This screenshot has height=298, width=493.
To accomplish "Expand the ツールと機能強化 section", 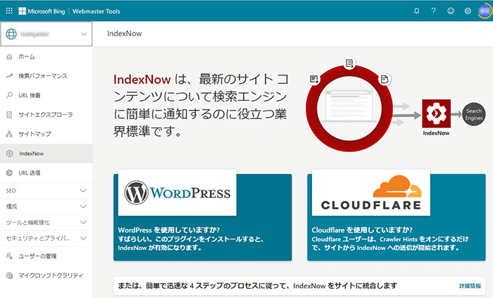I will [46, 223].
